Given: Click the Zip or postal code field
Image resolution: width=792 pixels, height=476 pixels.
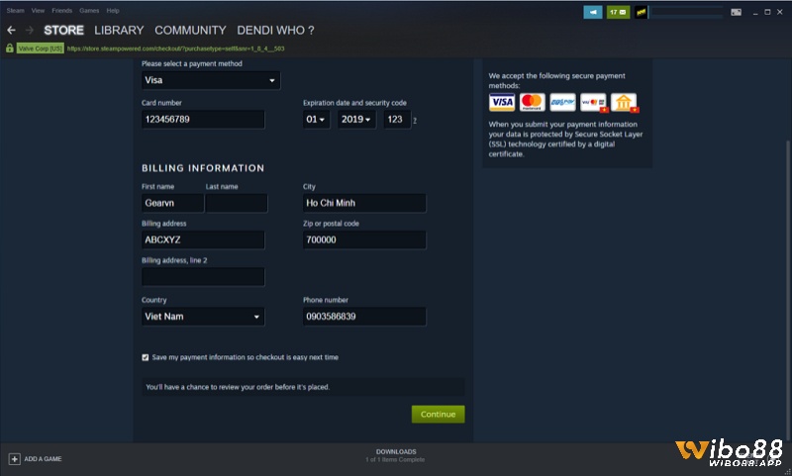Looking at the screenshot, I should pyautogui.click(x=364, y=239).
